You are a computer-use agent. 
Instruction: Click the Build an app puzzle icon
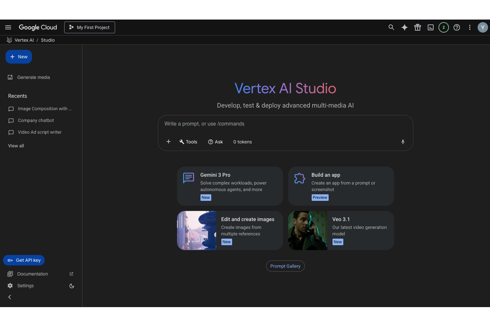tap(300, 178)
